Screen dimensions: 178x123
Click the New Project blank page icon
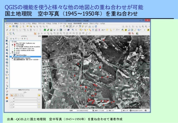coord(7,26)
